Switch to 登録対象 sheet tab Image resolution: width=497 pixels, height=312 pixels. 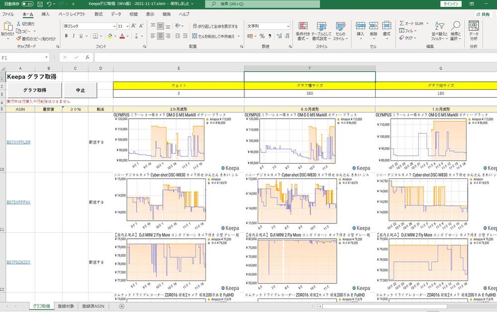tap(66, 307)
